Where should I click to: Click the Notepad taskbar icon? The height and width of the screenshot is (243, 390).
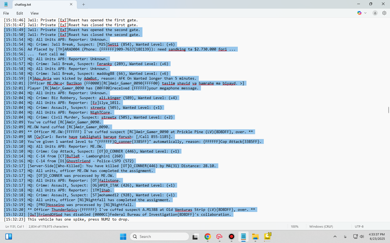point(243,237)
